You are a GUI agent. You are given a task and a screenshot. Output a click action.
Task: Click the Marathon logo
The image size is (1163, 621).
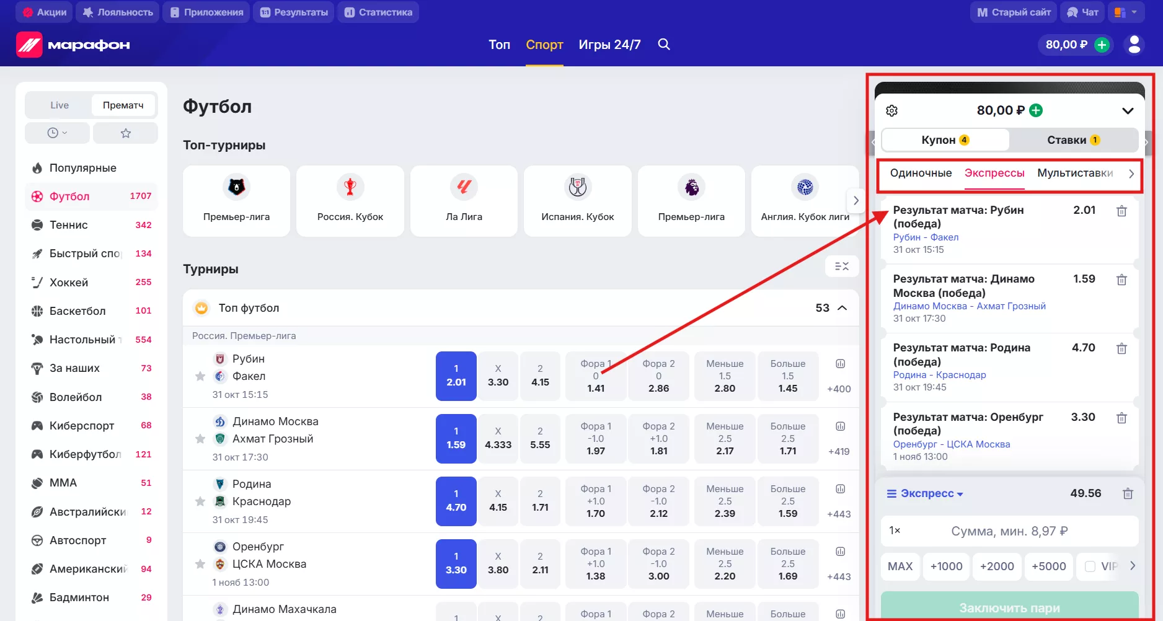tap(73, 45)
